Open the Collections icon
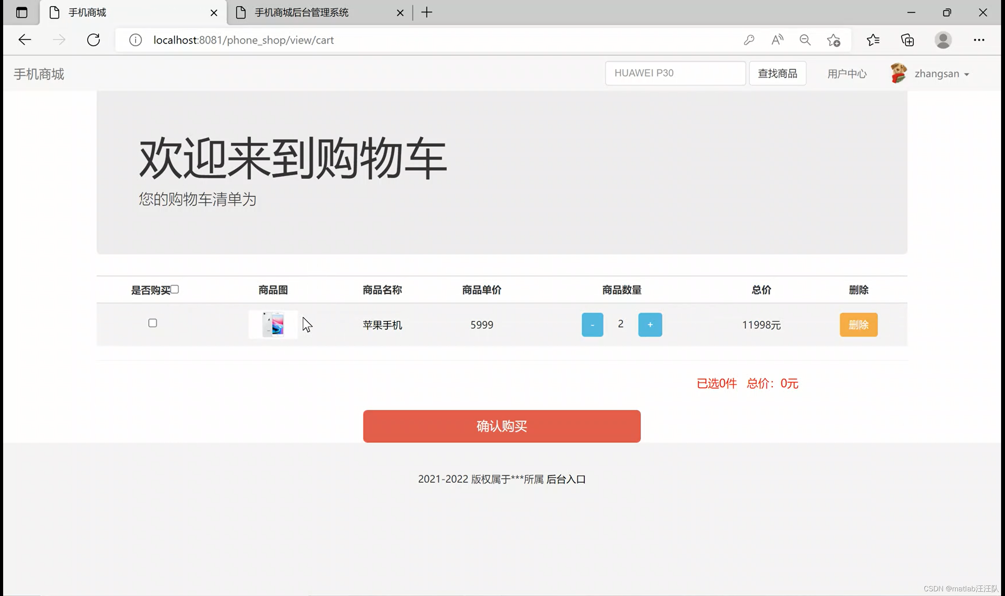Viewport: 1005px width, 596px height. click(x=907, y=40)
